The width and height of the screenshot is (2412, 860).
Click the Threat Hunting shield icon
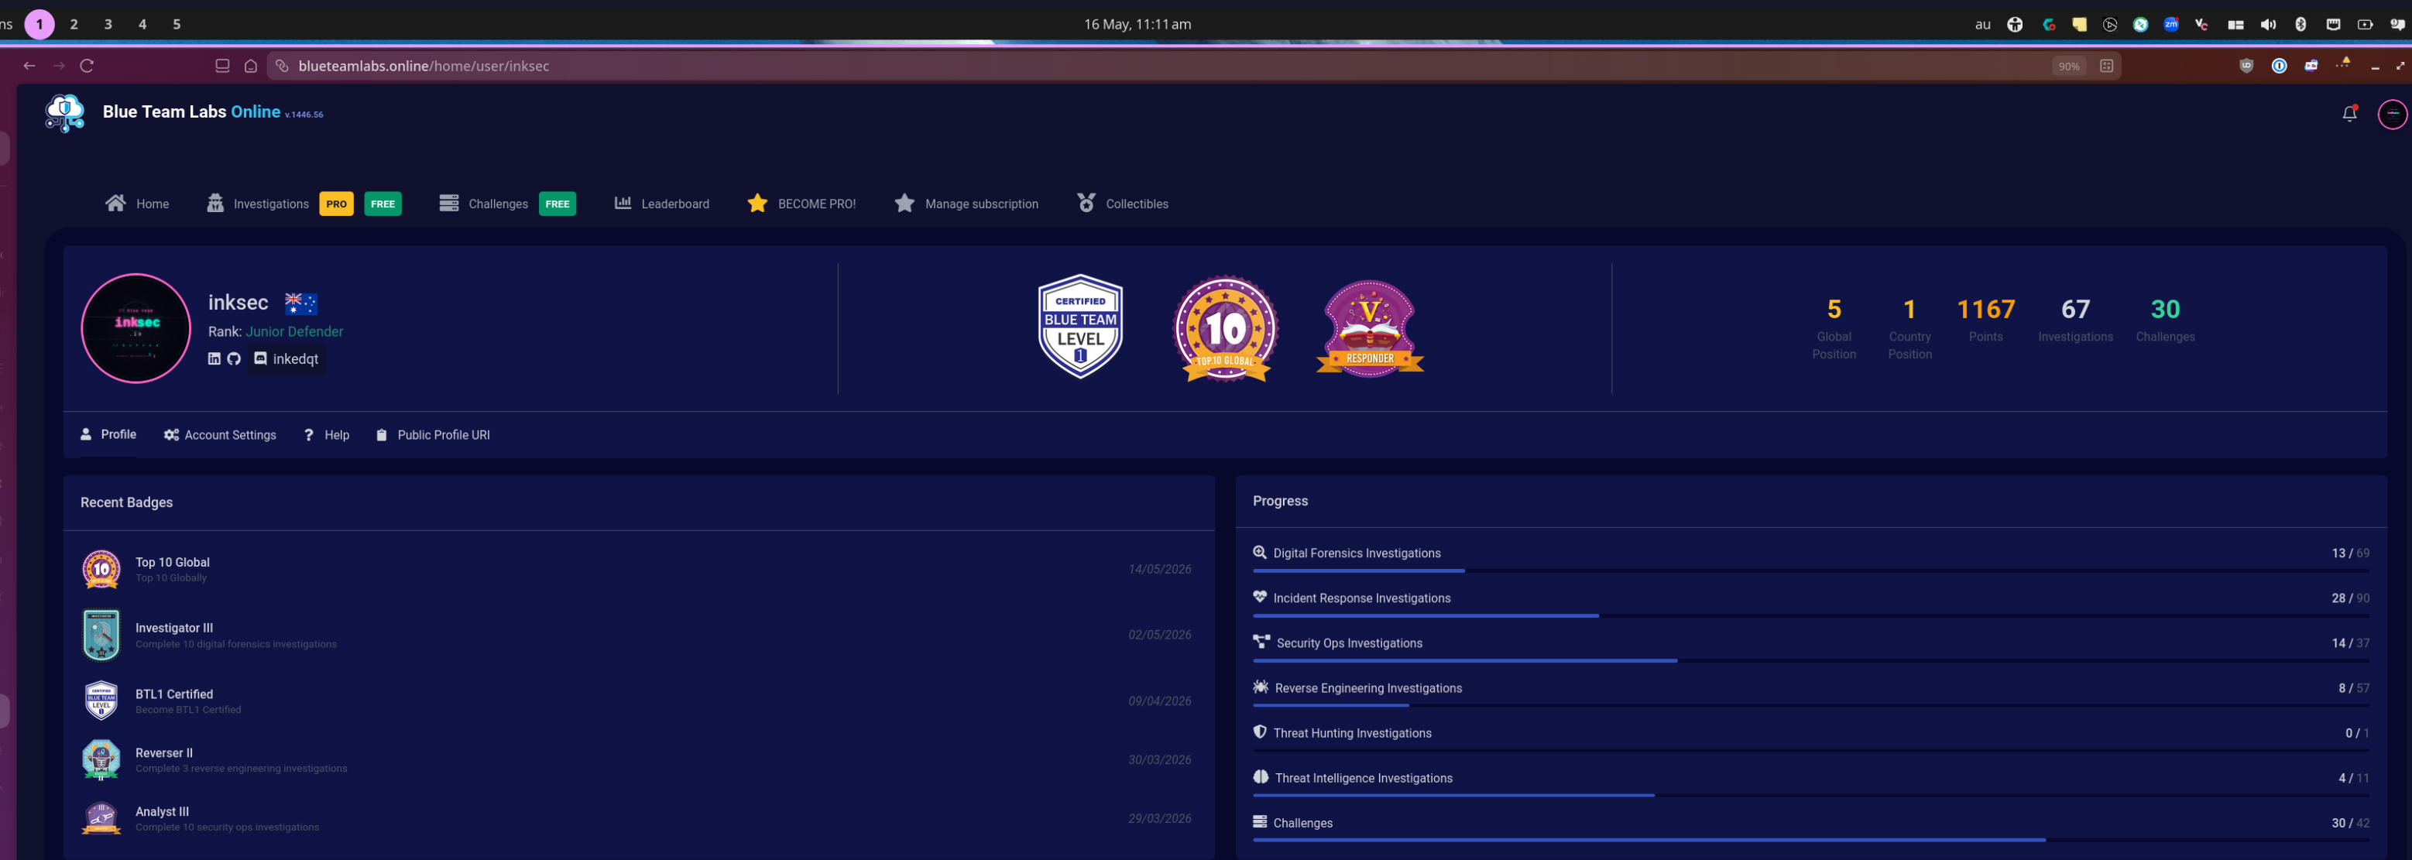[1259, 732]
